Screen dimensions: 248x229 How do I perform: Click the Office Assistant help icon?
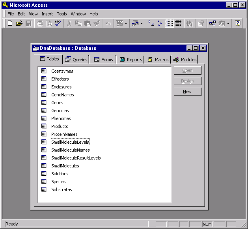tap(237, 23)
